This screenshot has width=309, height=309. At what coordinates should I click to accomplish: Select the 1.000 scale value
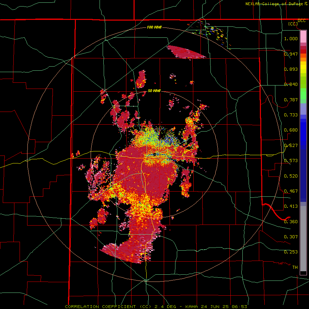291,38
